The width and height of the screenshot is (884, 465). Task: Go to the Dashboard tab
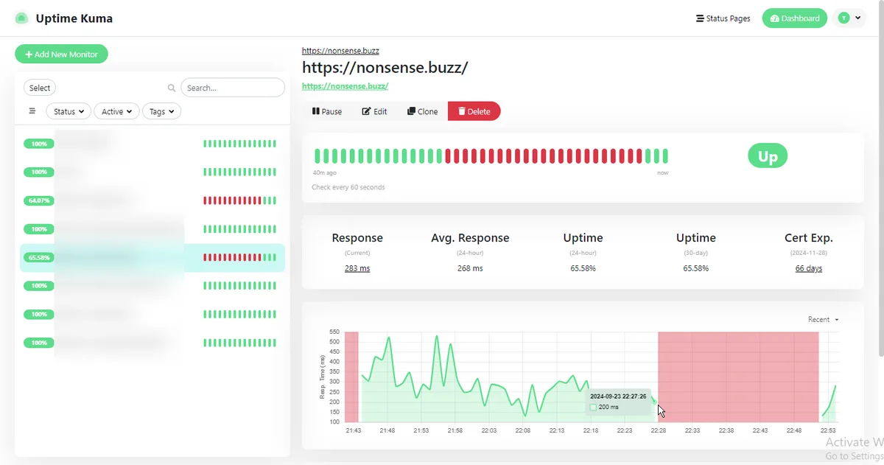[794, 18]
